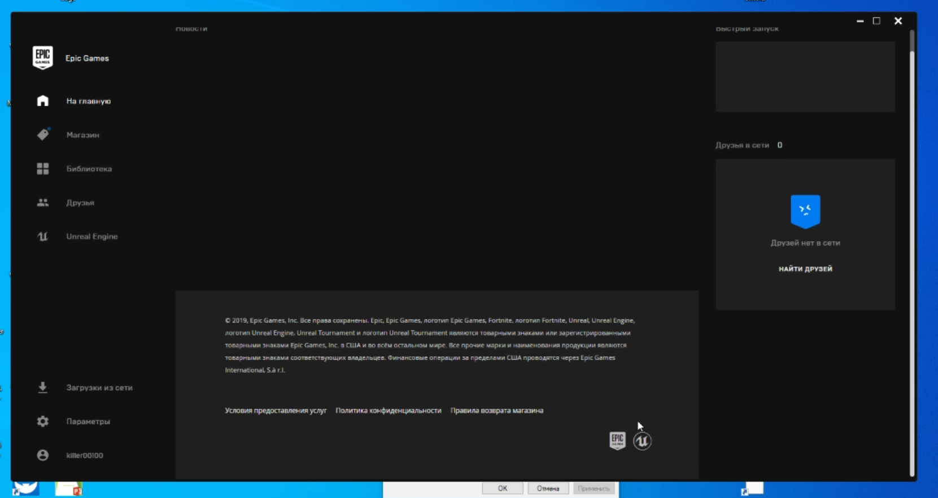Image resolution: width=938 pixels, height=498 pixels.
Task: Click the PowerPoint file desktop icon
Action: [x=69, y=489]
